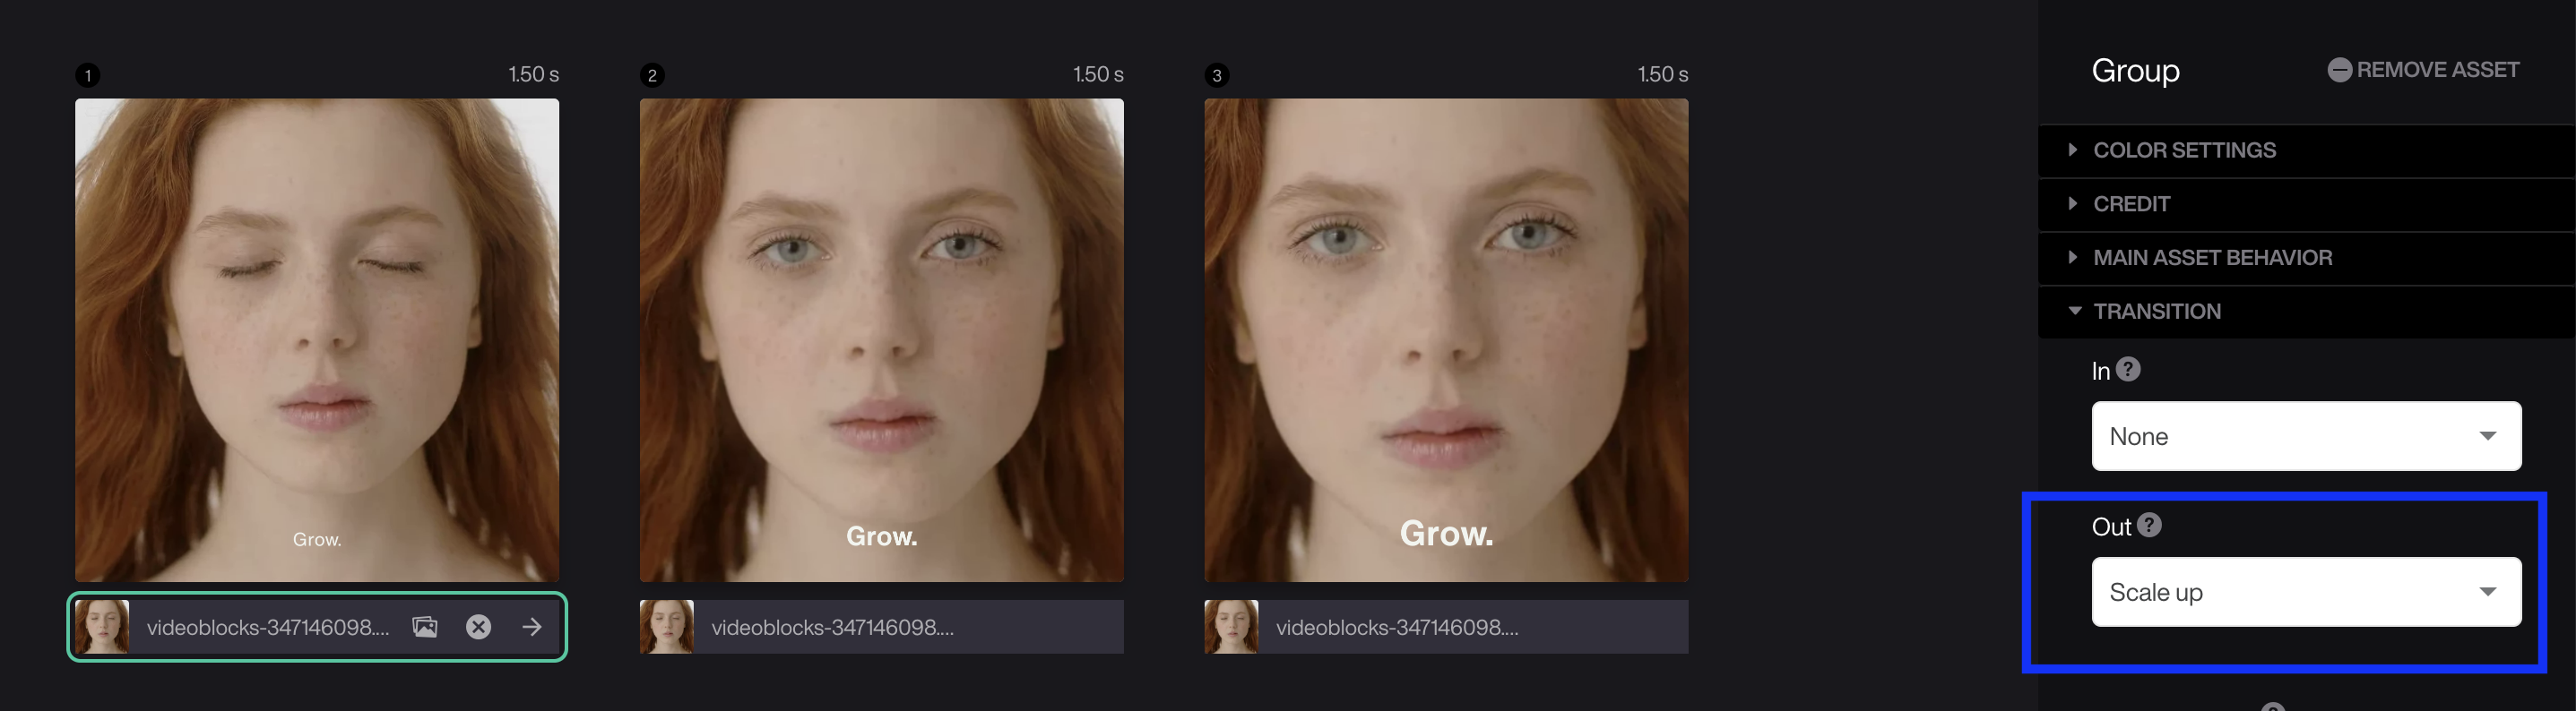Select the third scene preview image

coord(1446,339)
